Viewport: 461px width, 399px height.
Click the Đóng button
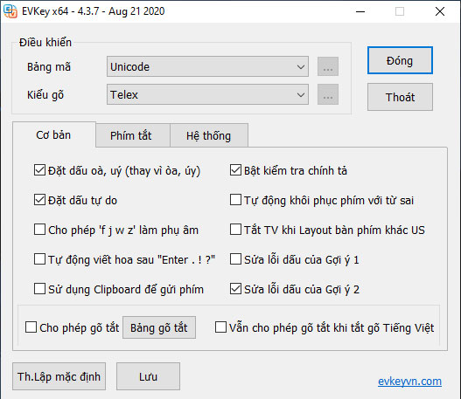point(400,60)
